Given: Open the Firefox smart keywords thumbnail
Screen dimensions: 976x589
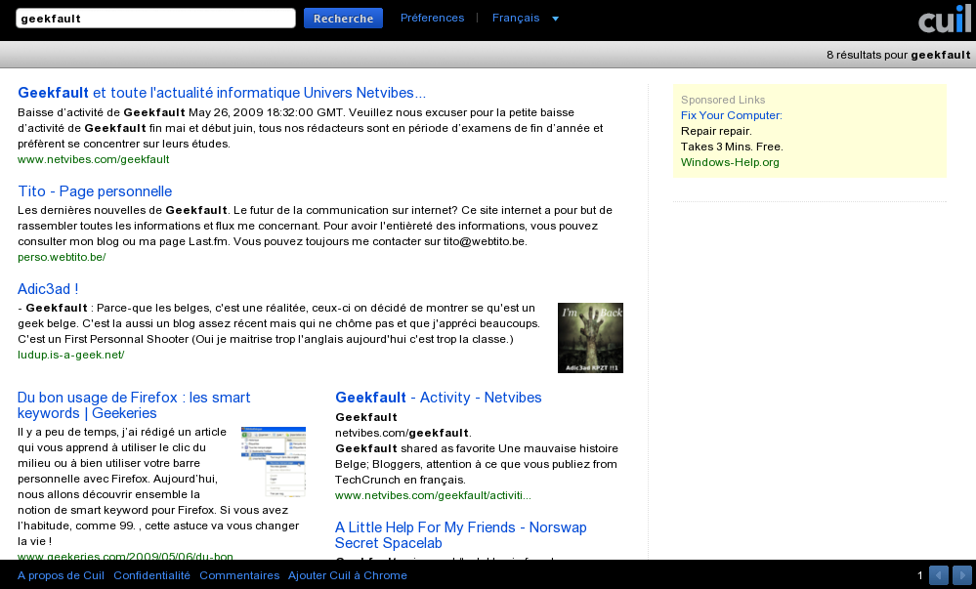Looking at the screenshot, I should point(273,461).
